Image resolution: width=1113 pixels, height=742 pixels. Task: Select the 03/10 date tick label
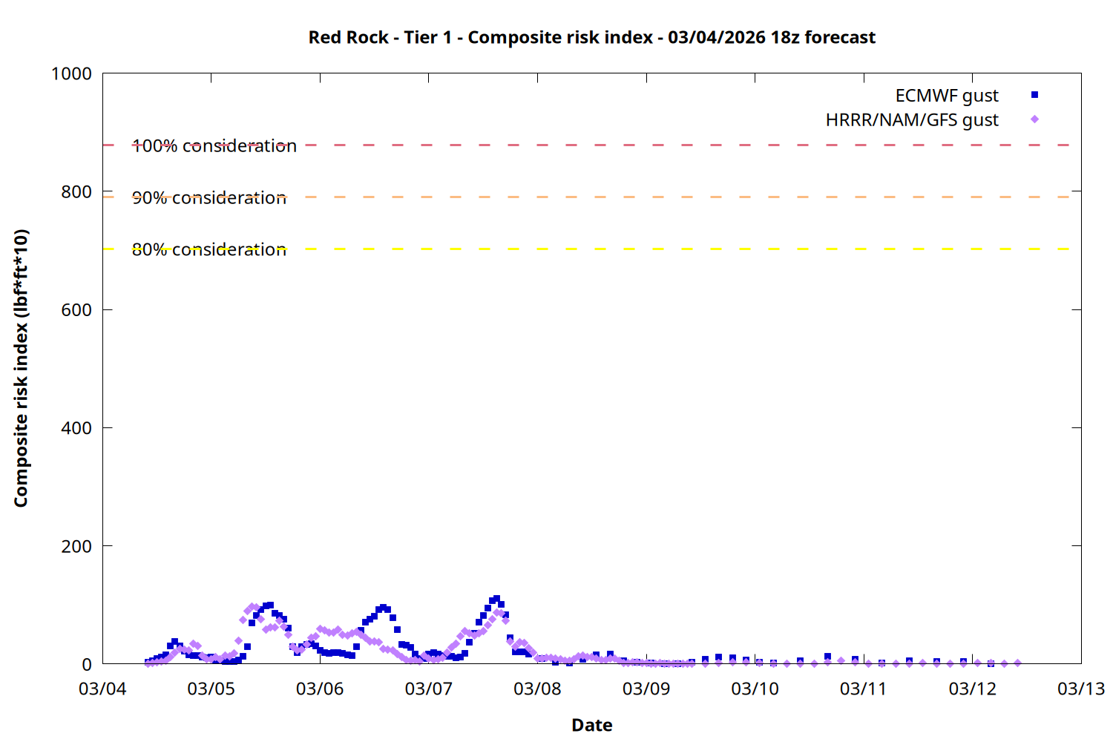755,689
